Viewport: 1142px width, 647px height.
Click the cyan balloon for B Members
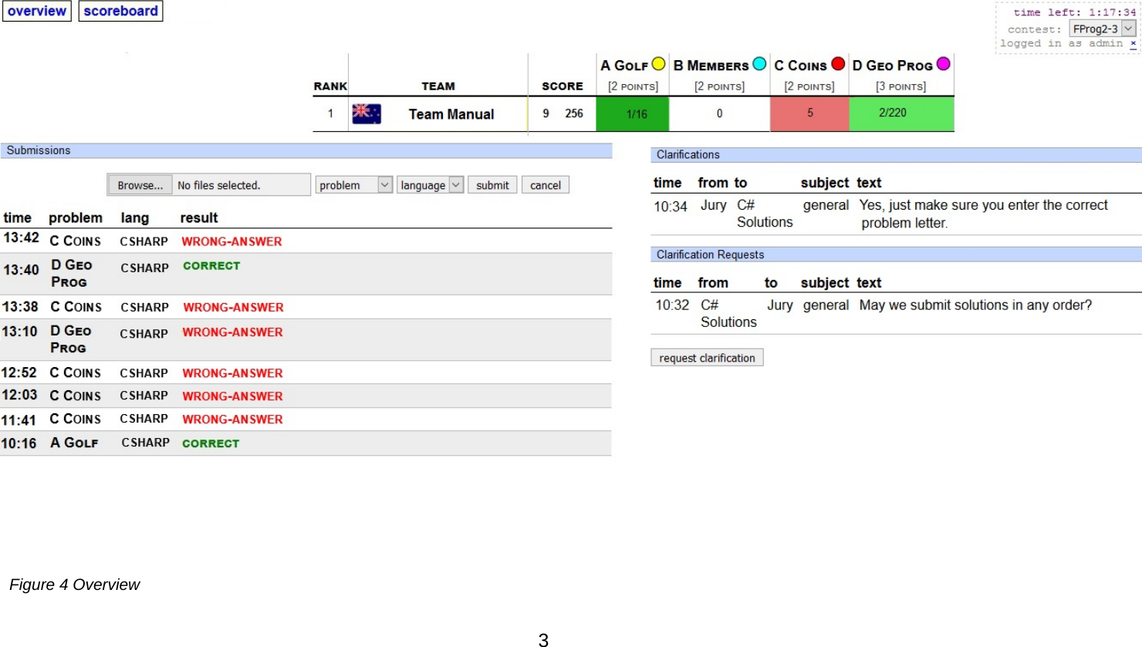(759, 63)
